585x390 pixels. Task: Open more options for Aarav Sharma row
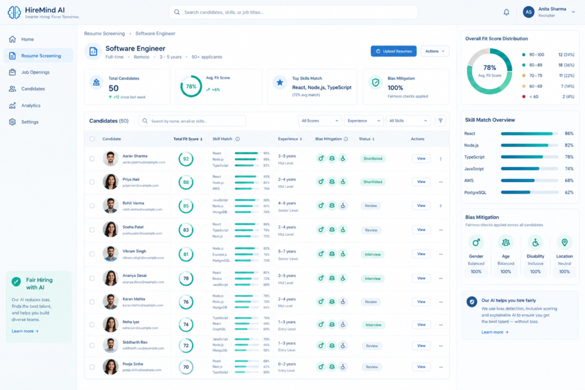(x=440, y=159)
